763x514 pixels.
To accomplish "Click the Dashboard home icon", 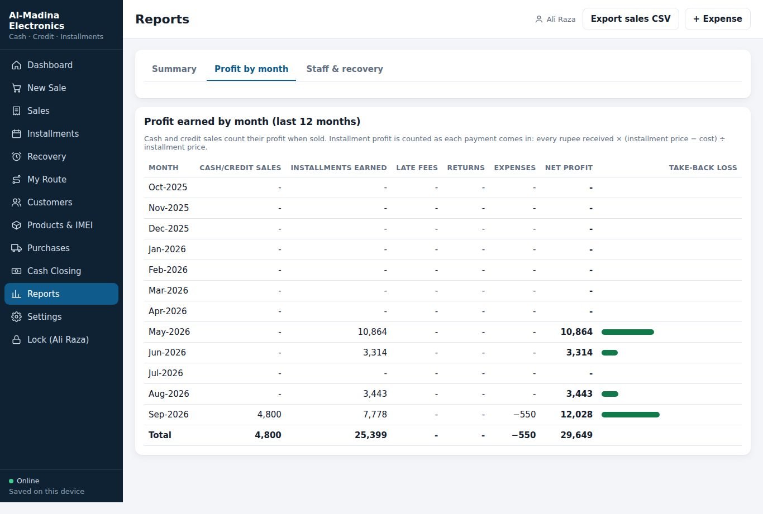I will click(x=16, y=65).
